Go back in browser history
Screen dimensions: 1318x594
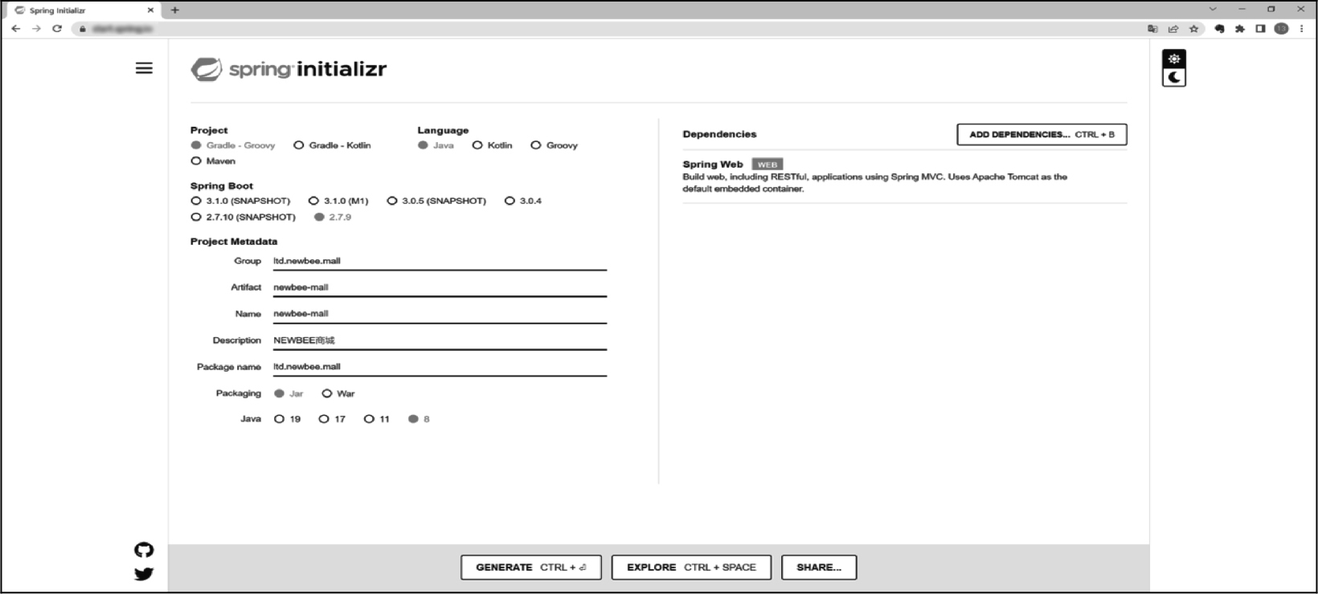point(15,28)
